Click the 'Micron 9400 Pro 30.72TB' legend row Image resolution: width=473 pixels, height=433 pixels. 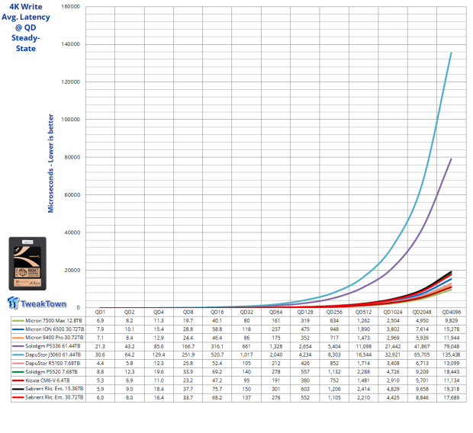[48, 338]
